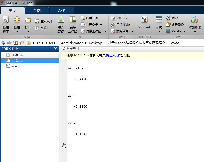Click the Layout (布局) icon
Viewport: 204px width, 162px height.
click(x=159, y=19)
